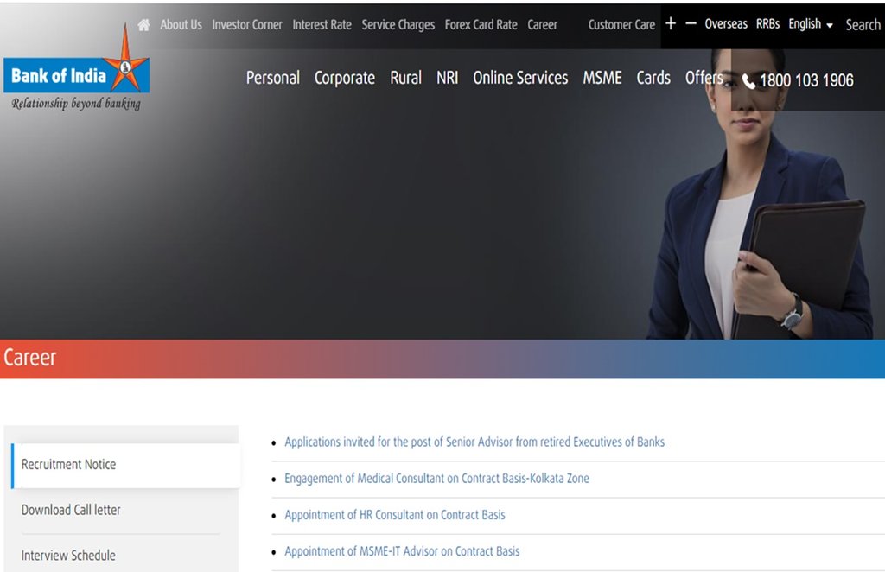
Task: Open the MSME menu
Action: pos(602,78)
